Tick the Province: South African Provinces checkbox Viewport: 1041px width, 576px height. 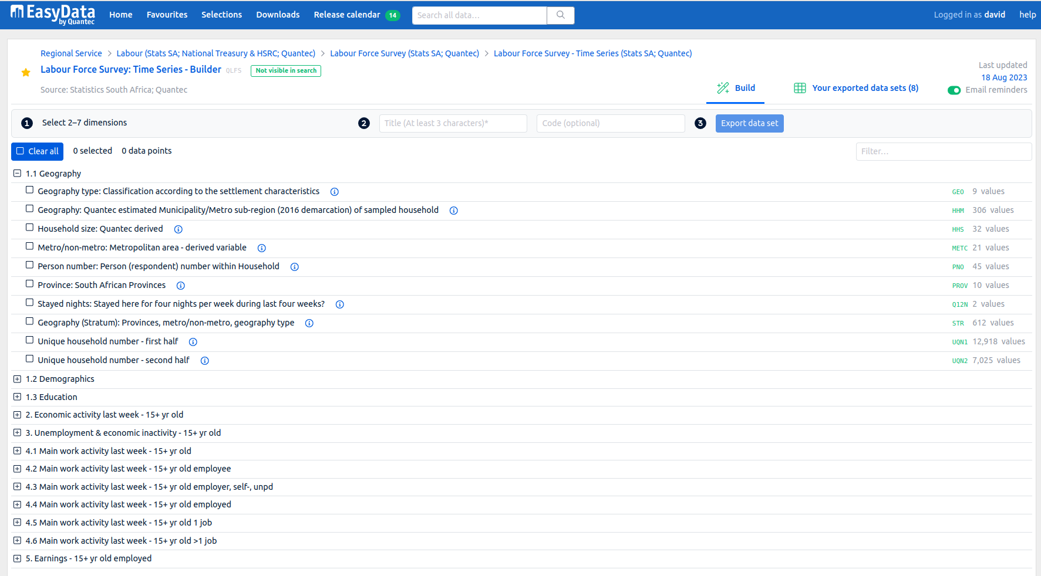(x=29, y=284)
